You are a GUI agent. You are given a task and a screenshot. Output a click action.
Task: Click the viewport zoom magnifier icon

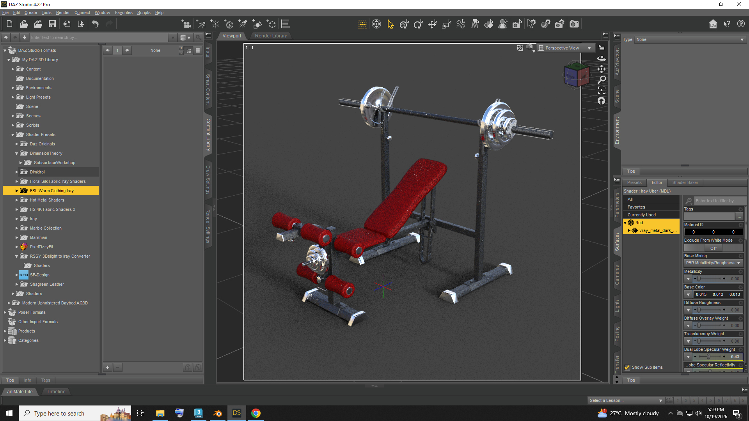[602, 80]
